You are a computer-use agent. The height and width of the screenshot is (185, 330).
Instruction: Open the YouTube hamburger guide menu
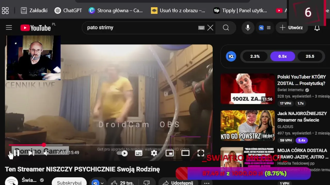pyautogui.click(x=9, y=27)
